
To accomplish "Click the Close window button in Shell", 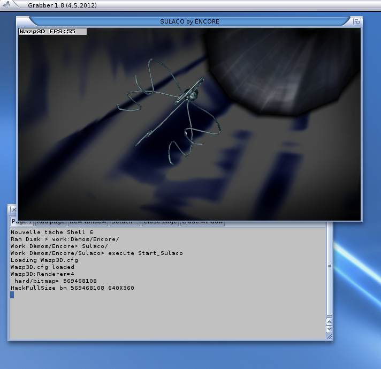I will click(202, 223).
